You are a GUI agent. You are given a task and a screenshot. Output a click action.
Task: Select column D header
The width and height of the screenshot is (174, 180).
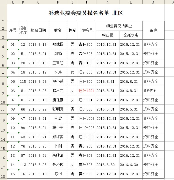pos(58,2)
